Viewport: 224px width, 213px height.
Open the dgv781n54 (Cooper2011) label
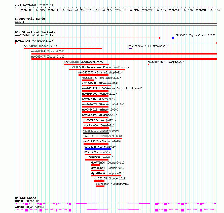click(108, 173)
